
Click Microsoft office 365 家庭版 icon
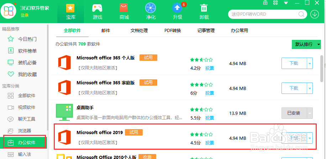(64, 88)
